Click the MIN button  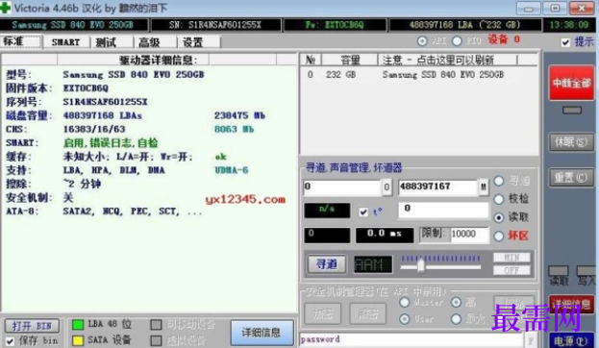[x=512, y=258]
